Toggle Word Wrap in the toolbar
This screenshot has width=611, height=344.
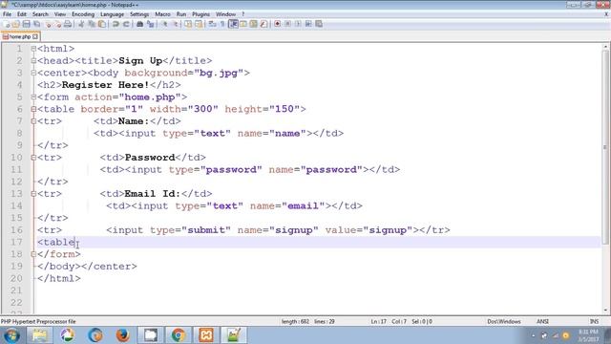pos(212,24)
